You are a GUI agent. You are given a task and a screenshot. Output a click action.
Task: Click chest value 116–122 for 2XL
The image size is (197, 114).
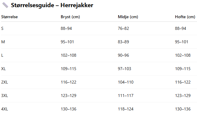(68, 82)
